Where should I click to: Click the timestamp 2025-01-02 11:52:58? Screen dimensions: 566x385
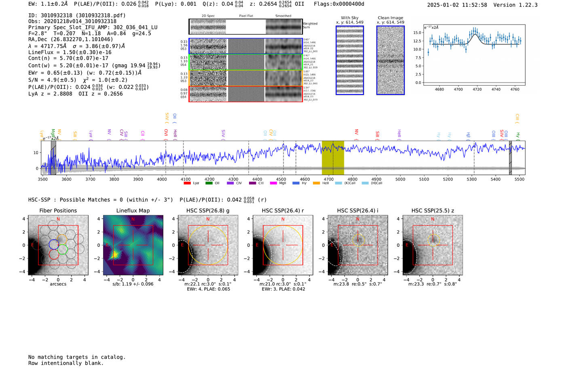[457, 5]
